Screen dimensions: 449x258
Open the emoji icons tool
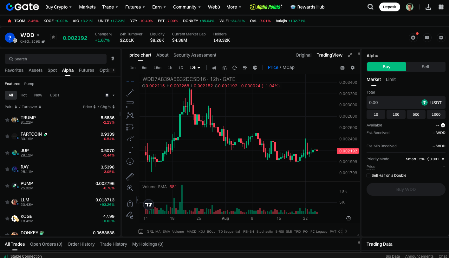pyautogui.click(x=130, y=161)
